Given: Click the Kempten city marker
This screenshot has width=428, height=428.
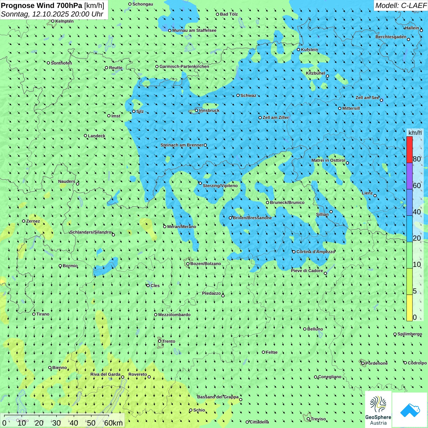Looking at the screenshot, I should [53, 21].
